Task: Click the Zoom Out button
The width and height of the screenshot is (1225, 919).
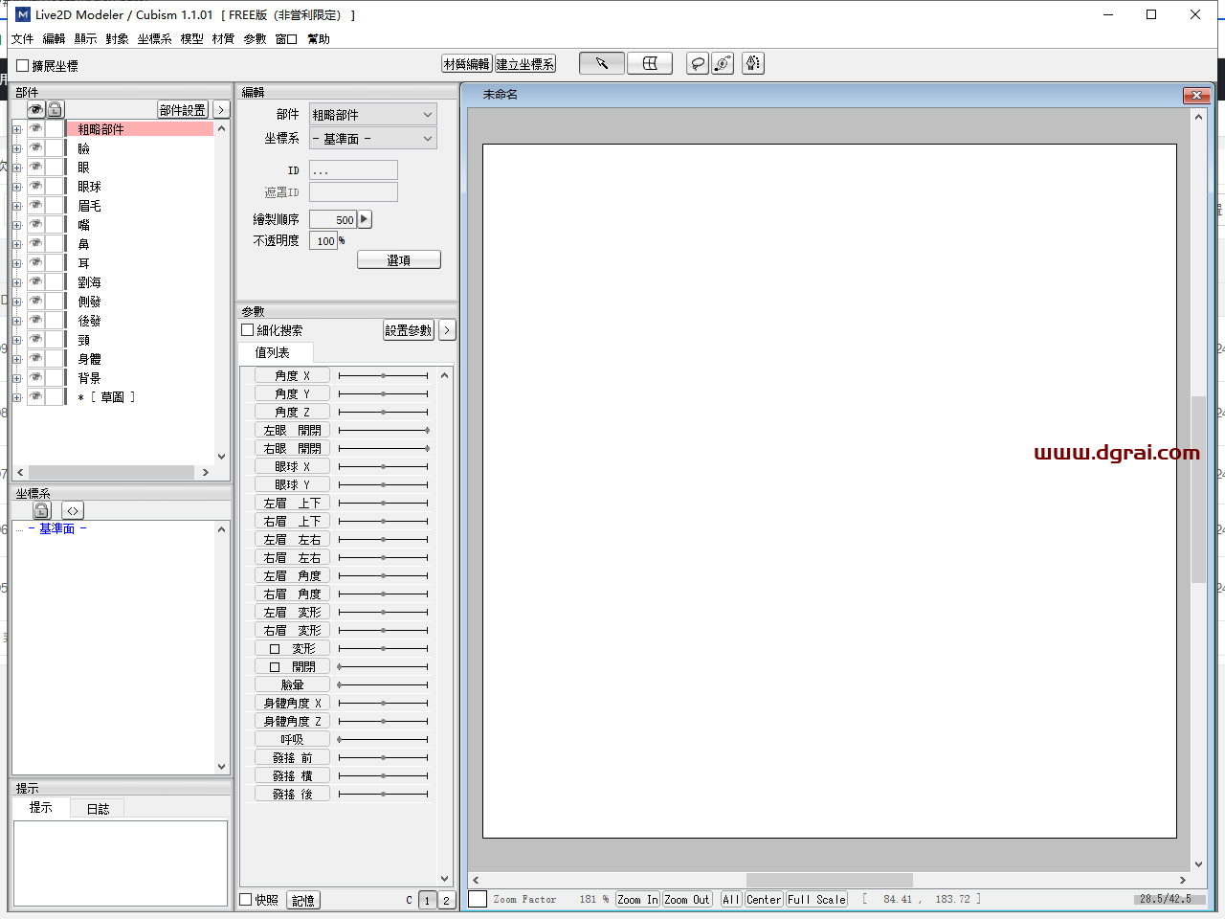Action: (687, 899)
